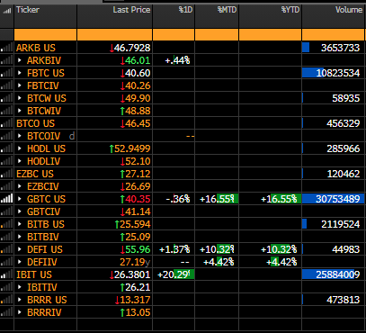Select the EZBC US ticker
Image resolution: width=366 pixels, height=333 pixels.
(x=35, y=174)
